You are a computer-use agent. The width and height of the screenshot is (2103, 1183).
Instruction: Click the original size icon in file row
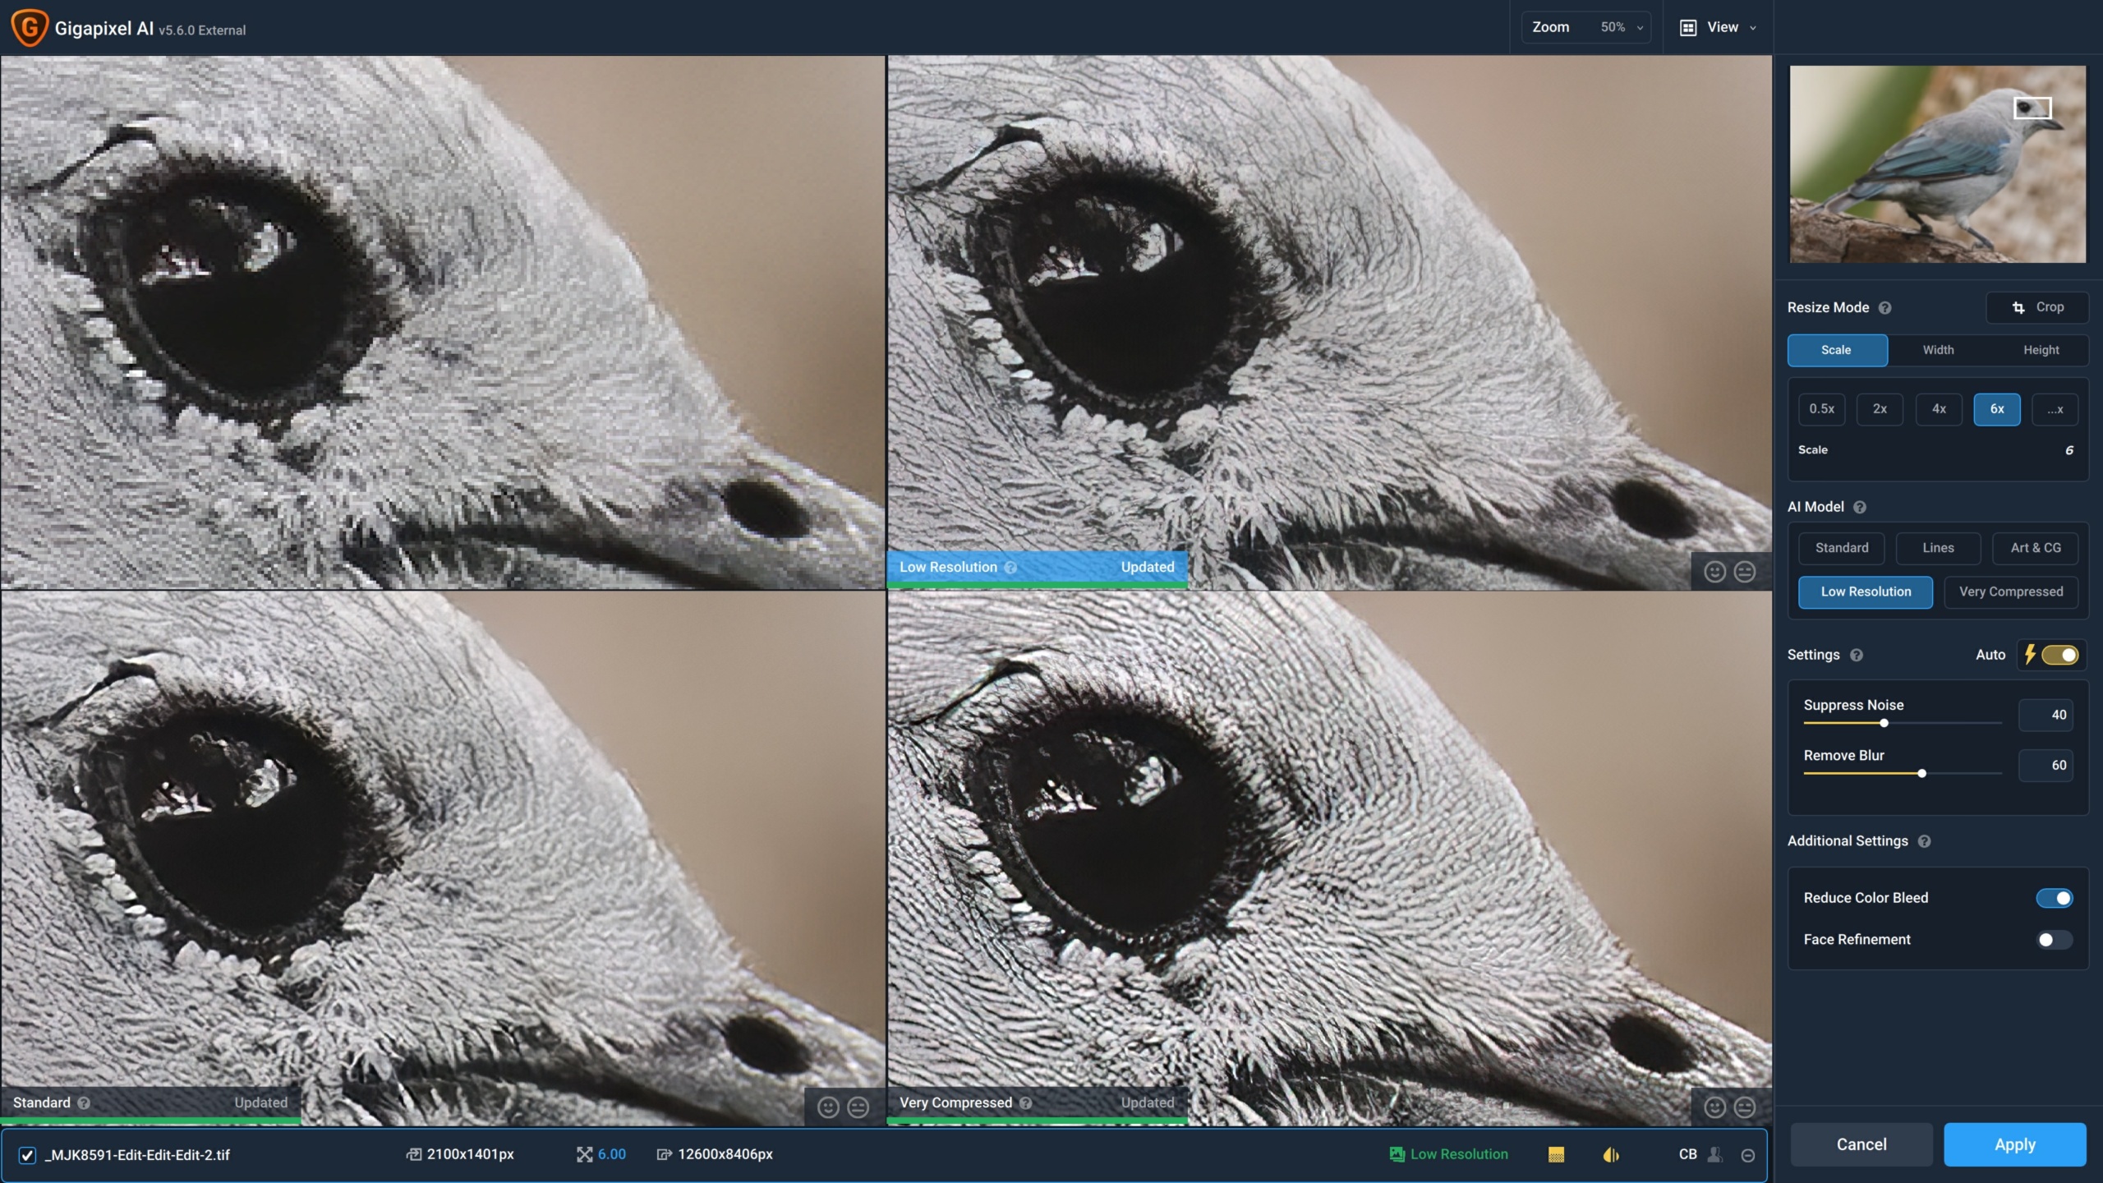414,1155
